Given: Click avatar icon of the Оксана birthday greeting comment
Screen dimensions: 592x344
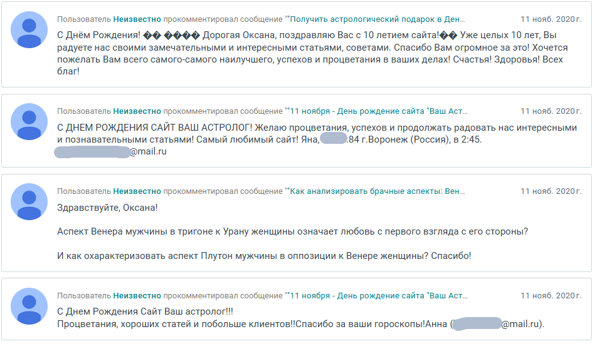Looking at the screenshot, I should point(29,30).
